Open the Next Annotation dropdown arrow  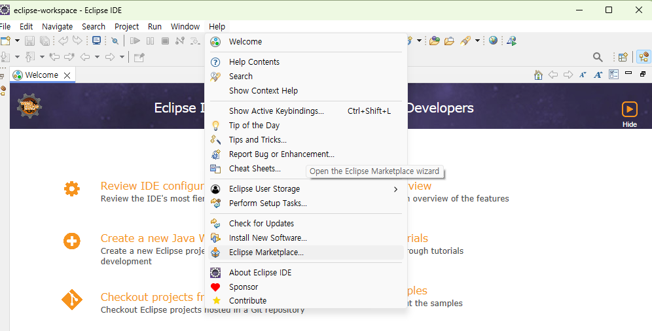17,57
